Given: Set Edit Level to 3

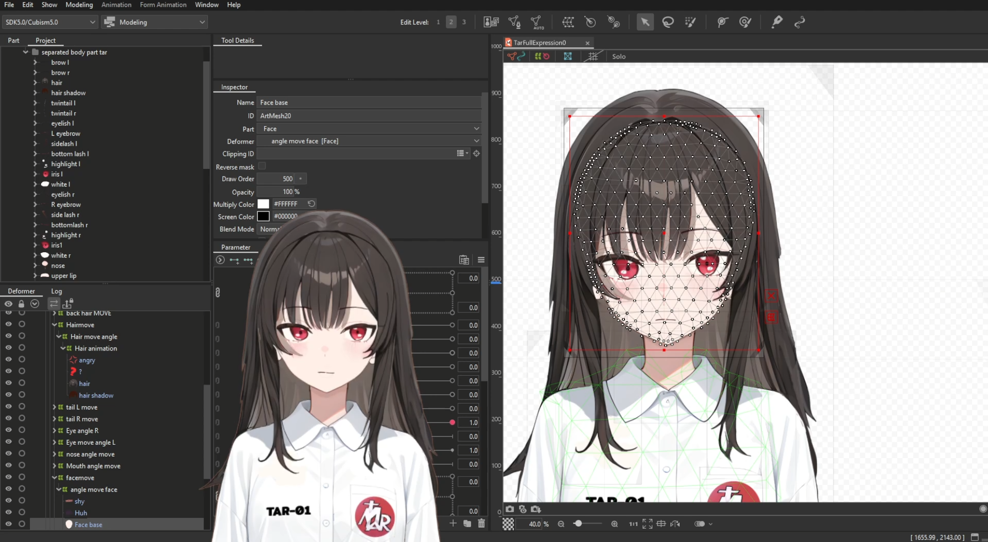Looking at the screenshot, I should pyautogui.click(x=464, y=22).
